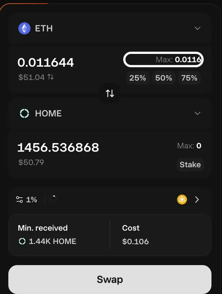
Task: Click the Stake button
Action: point(190,165)
